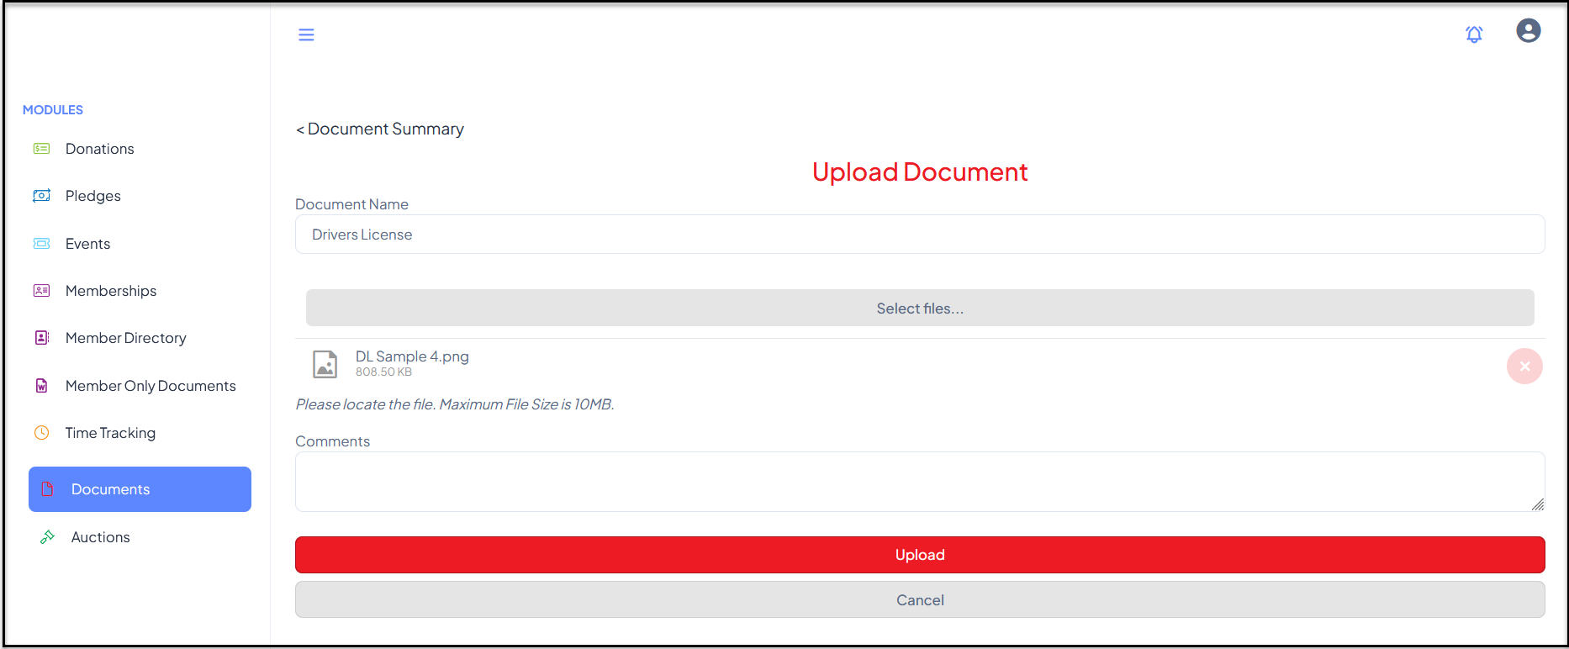1569x649 pixels.
Task: Click the red Upload button
Action: (920, 555)
